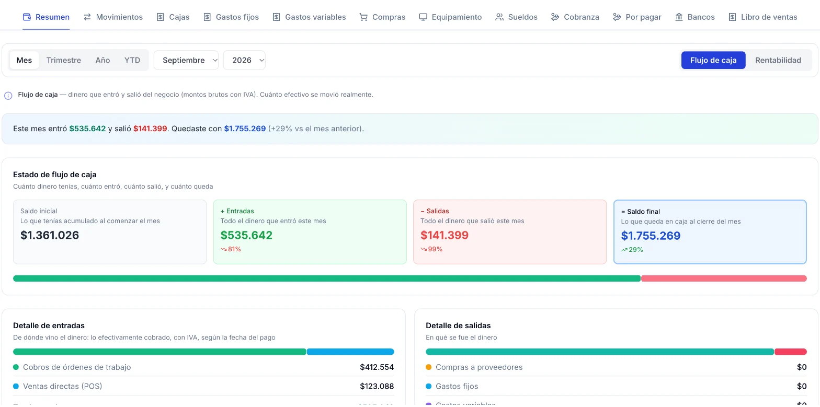Switch view to Flujo de caja
The height and width of the screenshot is (407, 820).
713,60
